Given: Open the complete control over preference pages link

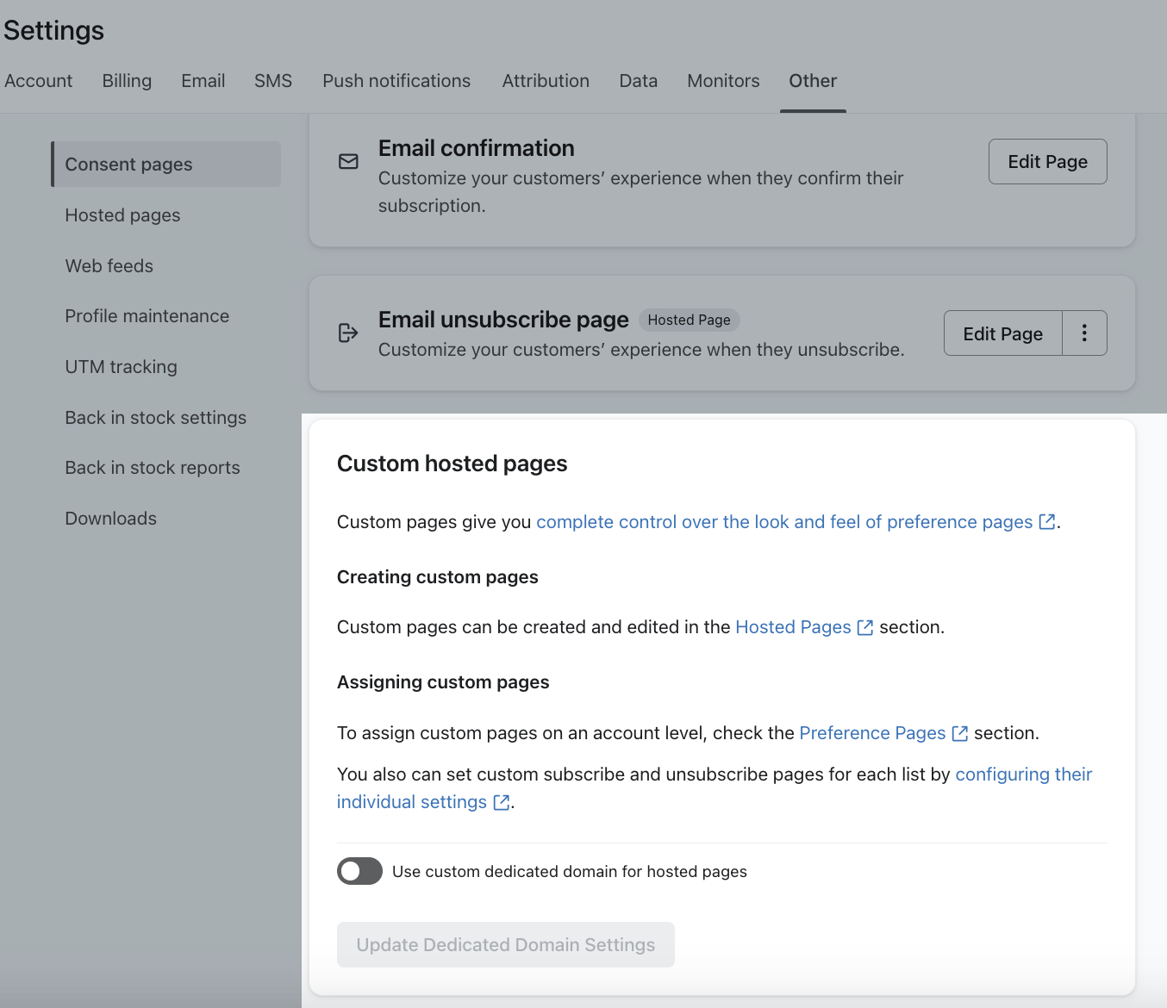Looking at the screenshot, I should [783, 521].
